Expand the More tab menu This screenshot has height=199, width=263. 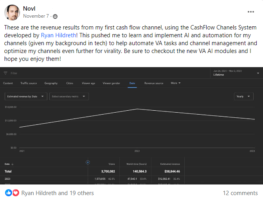click(176, 83)
